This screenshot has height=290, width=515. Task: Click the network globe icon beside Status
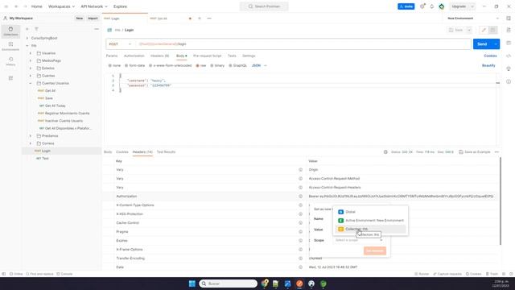pyautogui.click(x=385, y=152)
